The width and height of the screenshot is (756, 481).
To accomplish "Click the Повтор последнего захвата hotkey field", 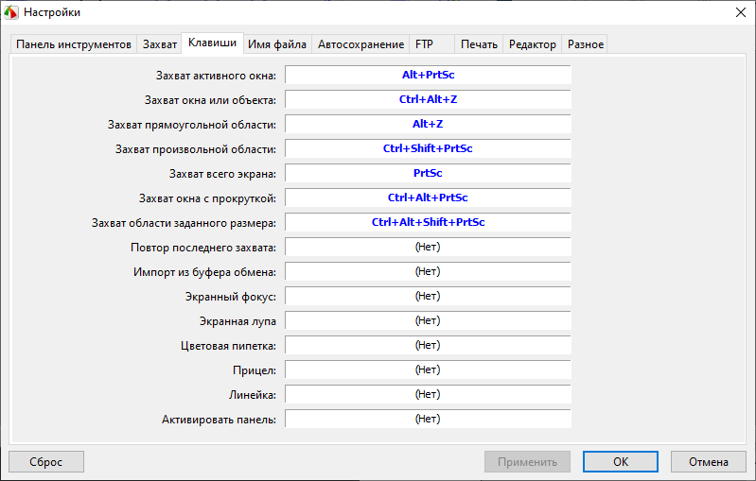I will click(428, 247).
